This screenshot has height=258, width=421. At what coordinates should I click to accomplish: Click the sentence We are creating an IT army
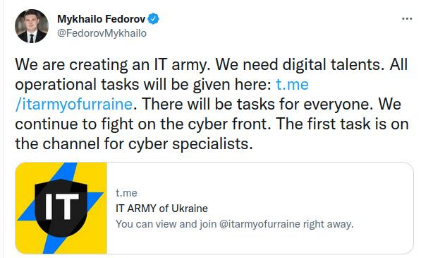(113, 64)
